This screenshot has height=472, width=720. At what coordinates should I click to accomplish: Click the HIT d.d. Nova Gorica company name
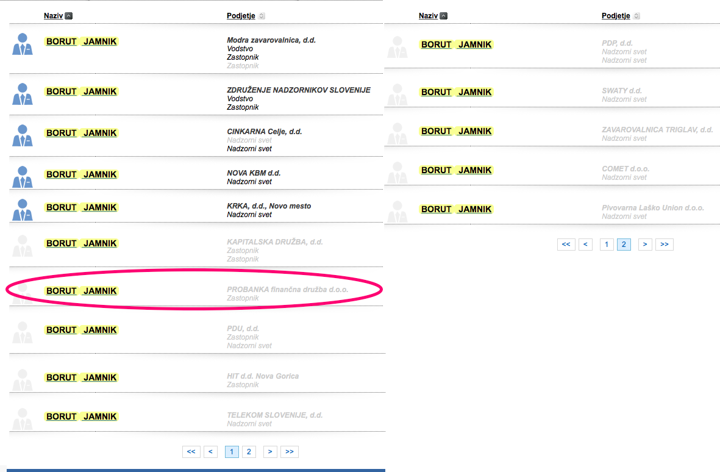263,376
